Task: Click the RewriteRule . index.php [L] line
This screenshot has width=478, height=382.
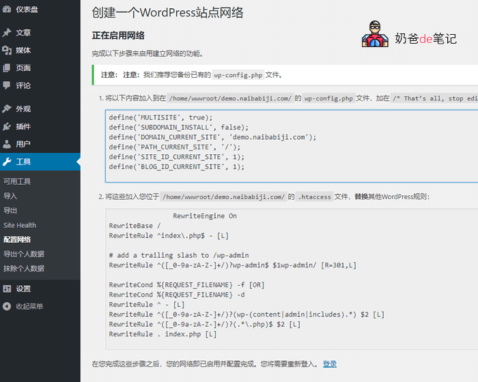Action: point(163,334)
